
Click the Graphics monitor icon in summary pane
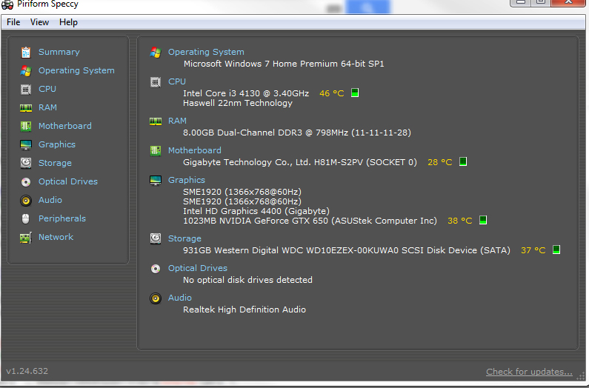click(156, 180)
